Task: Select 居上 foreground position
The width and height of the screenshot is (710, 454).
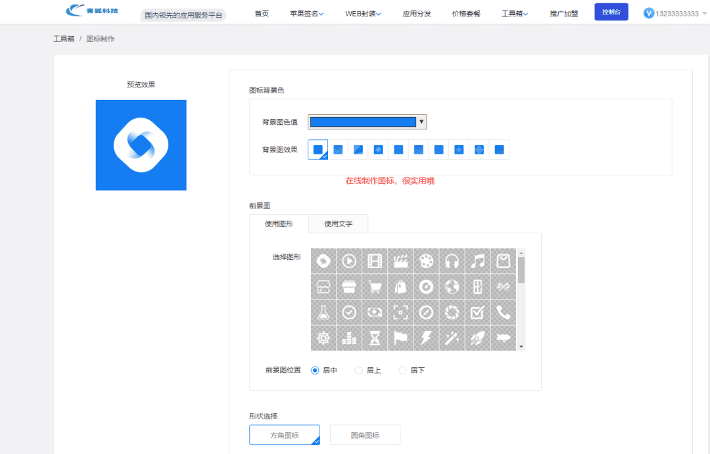Action: [359, 371]
